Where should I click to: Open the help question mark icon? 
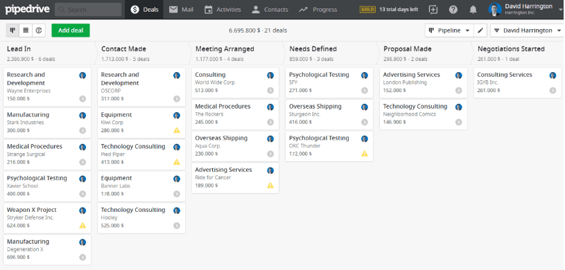coord(453,10)
